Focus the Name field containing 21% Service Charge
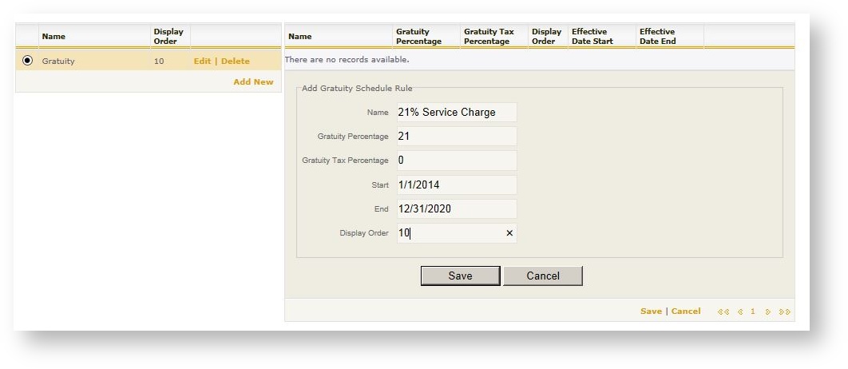Viewport: 848px width, 369px height. pyautogui.click(x=456, y=113)
